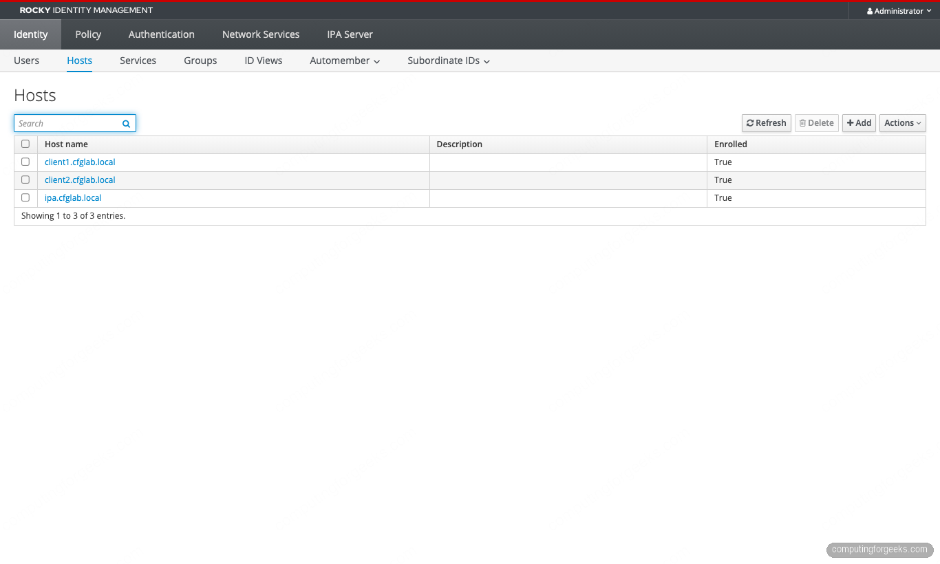The width and height of the screenshot is (940, 564).
Task: Click the trash icon on the Delete button
Action: tap(802, 123)
